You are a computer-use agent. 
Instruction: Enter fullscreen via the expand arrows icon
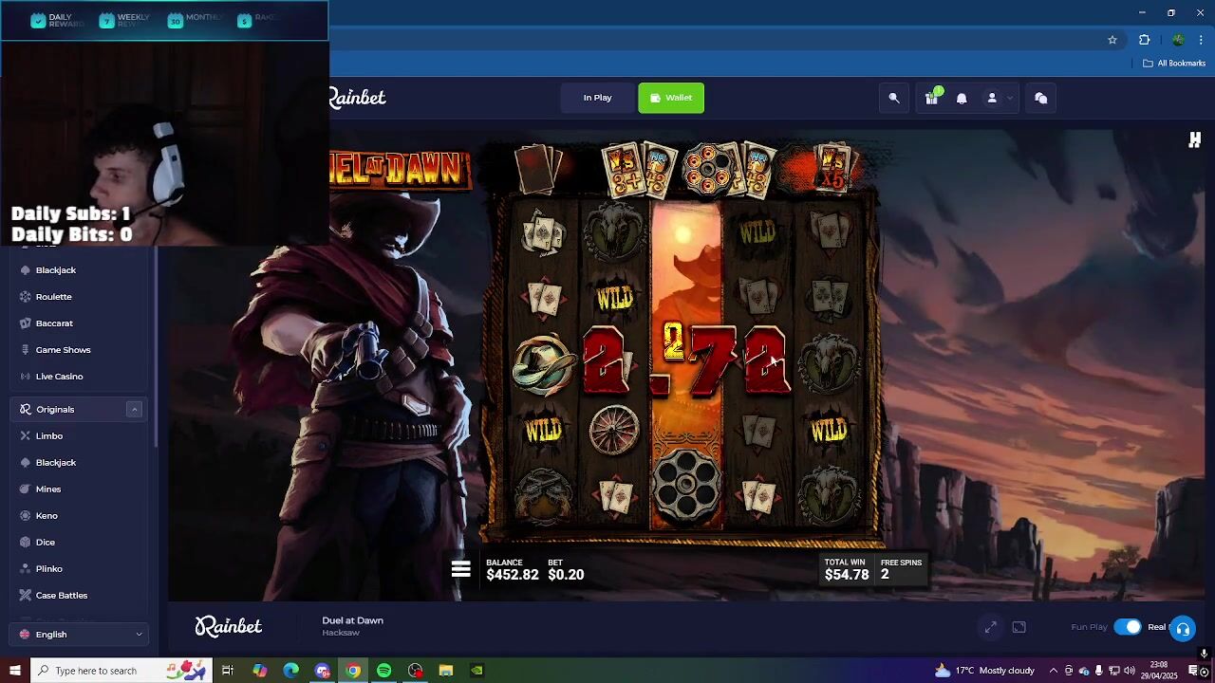point(991,627)
